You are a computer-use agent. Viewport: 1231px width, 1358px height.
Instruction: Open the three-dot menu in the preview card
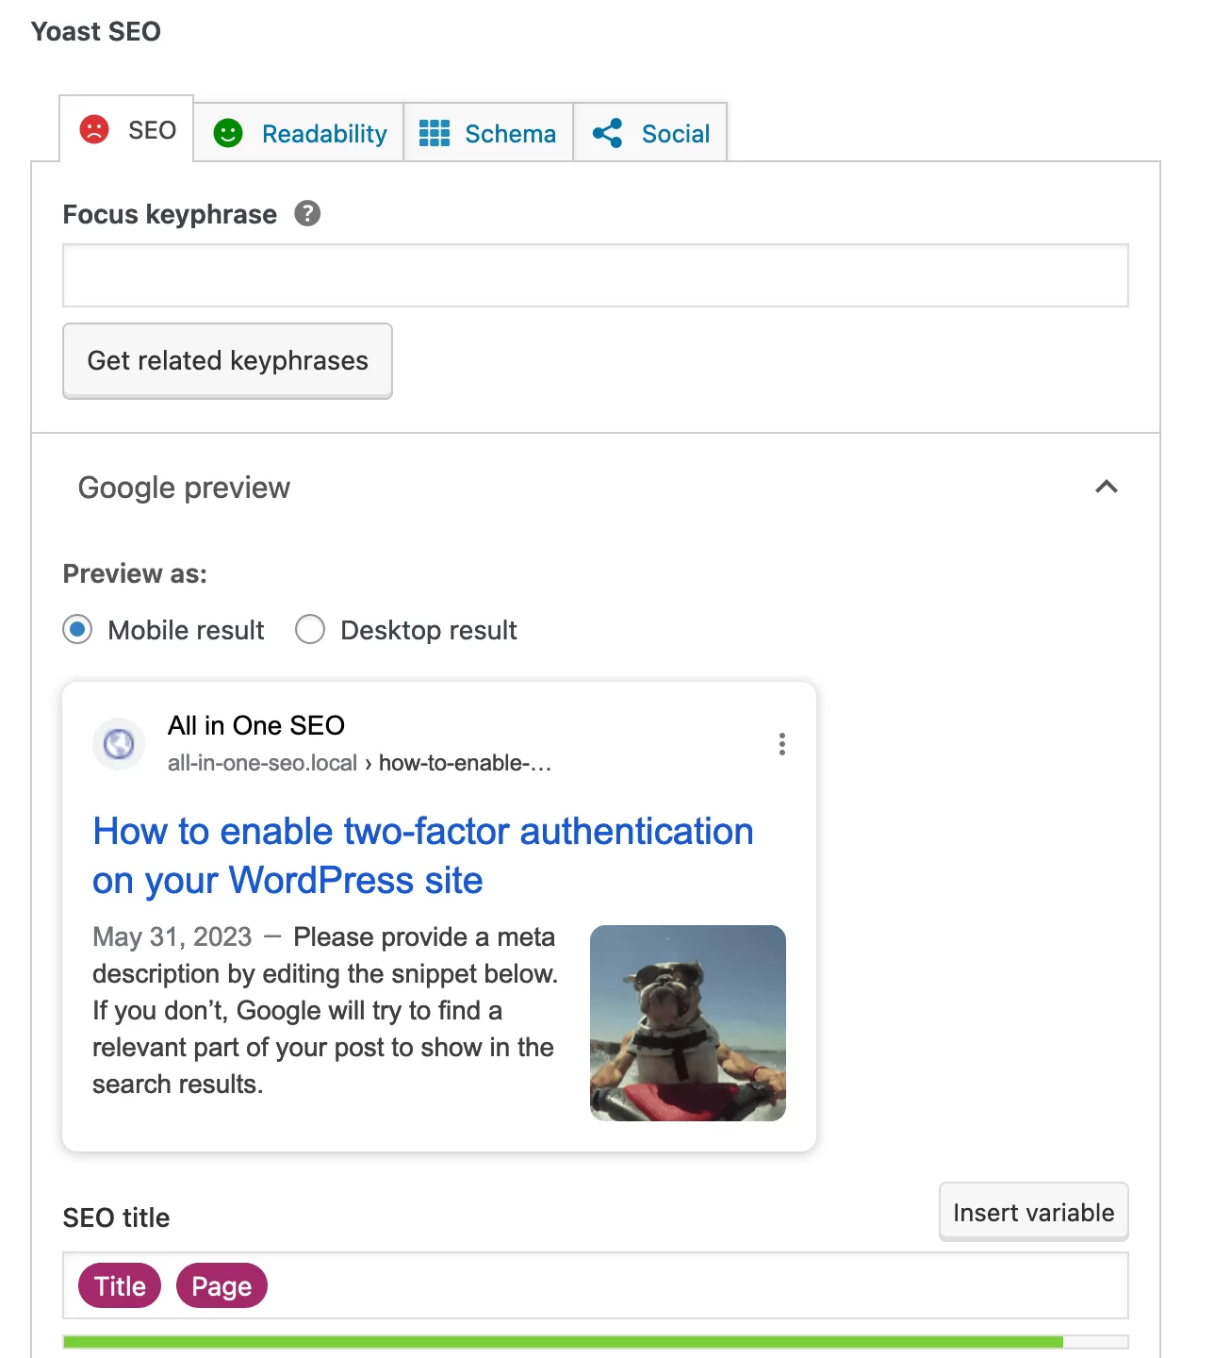[782, 744]
